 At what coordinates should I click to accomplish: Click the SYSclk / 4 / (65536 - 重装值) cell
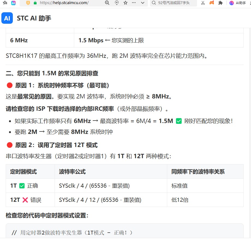[111, 186]
